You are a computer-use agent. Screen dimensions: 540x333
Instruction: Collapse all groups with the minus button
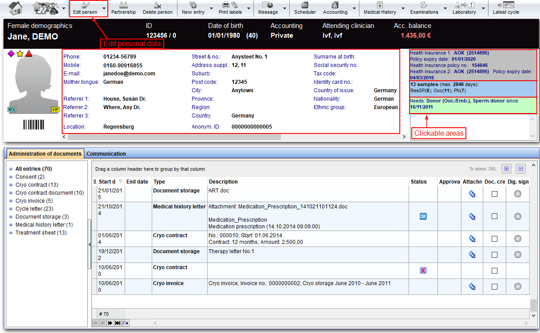pyautogui.click(x=521, y=169)
